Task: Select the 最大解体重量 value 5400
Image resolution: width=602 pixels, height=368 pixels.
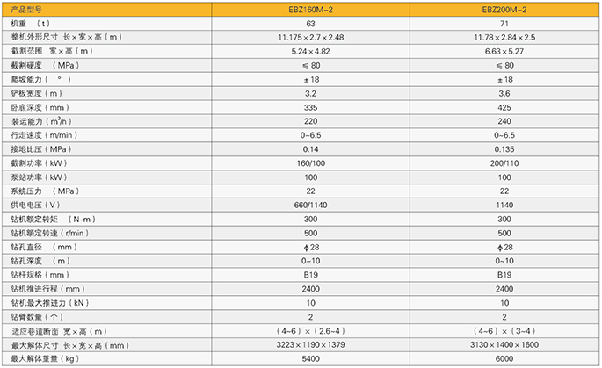Action: [x=311, y=357]
